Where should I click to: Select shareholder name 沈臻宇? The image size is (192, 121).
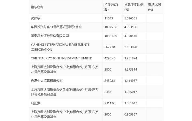pyautogui.click(x=35, y=18)
